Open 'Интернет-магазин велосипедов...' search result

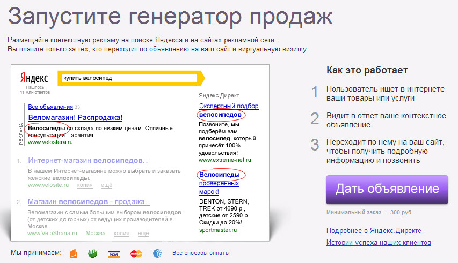88,161
